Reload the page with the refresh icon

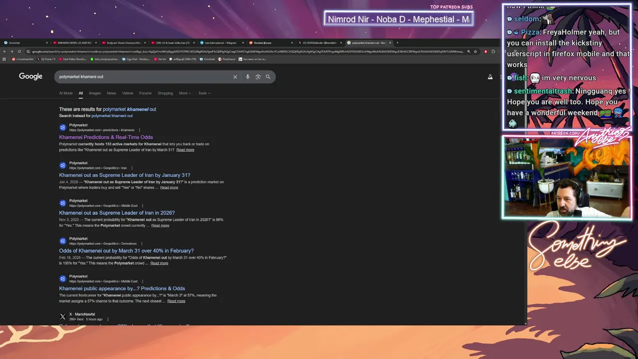[19, 51]
